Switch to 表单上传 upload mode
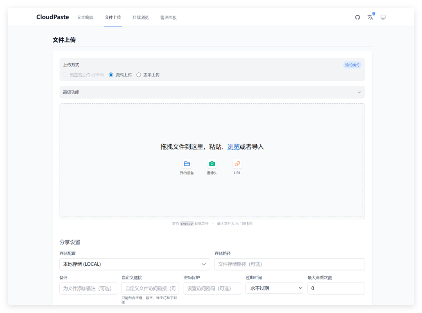422x313 pixels. point(139,74)
